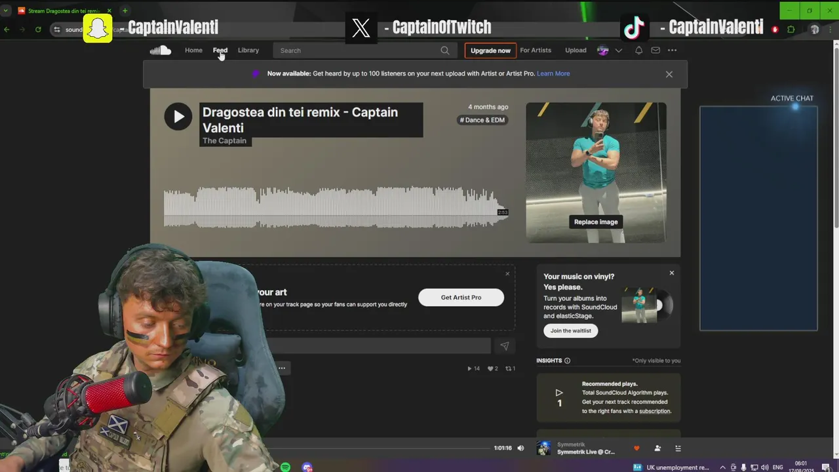Expand the profile menu chevron
The height and width of the screenshot is (472, 839).
tap(618, 50)
